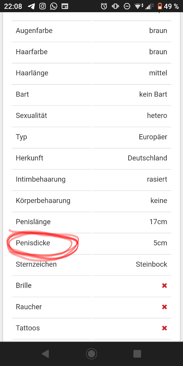The height and width of the screenshot is (366, 183).
Task: Select the Sternzeichen row label
Action: (36, 264)
